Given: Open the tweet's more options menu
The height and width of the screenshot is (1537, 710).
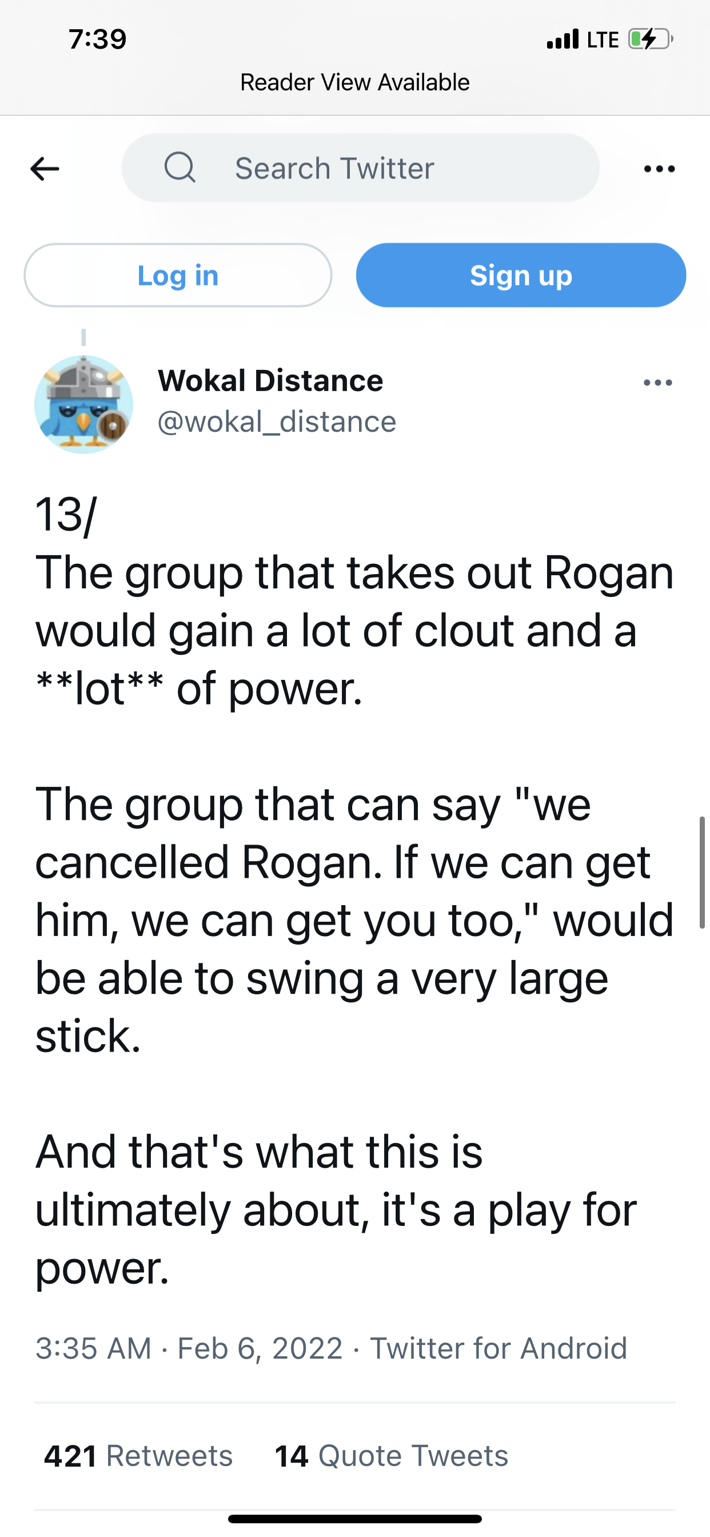Looking at the screenshot, I should click(657, 383).
